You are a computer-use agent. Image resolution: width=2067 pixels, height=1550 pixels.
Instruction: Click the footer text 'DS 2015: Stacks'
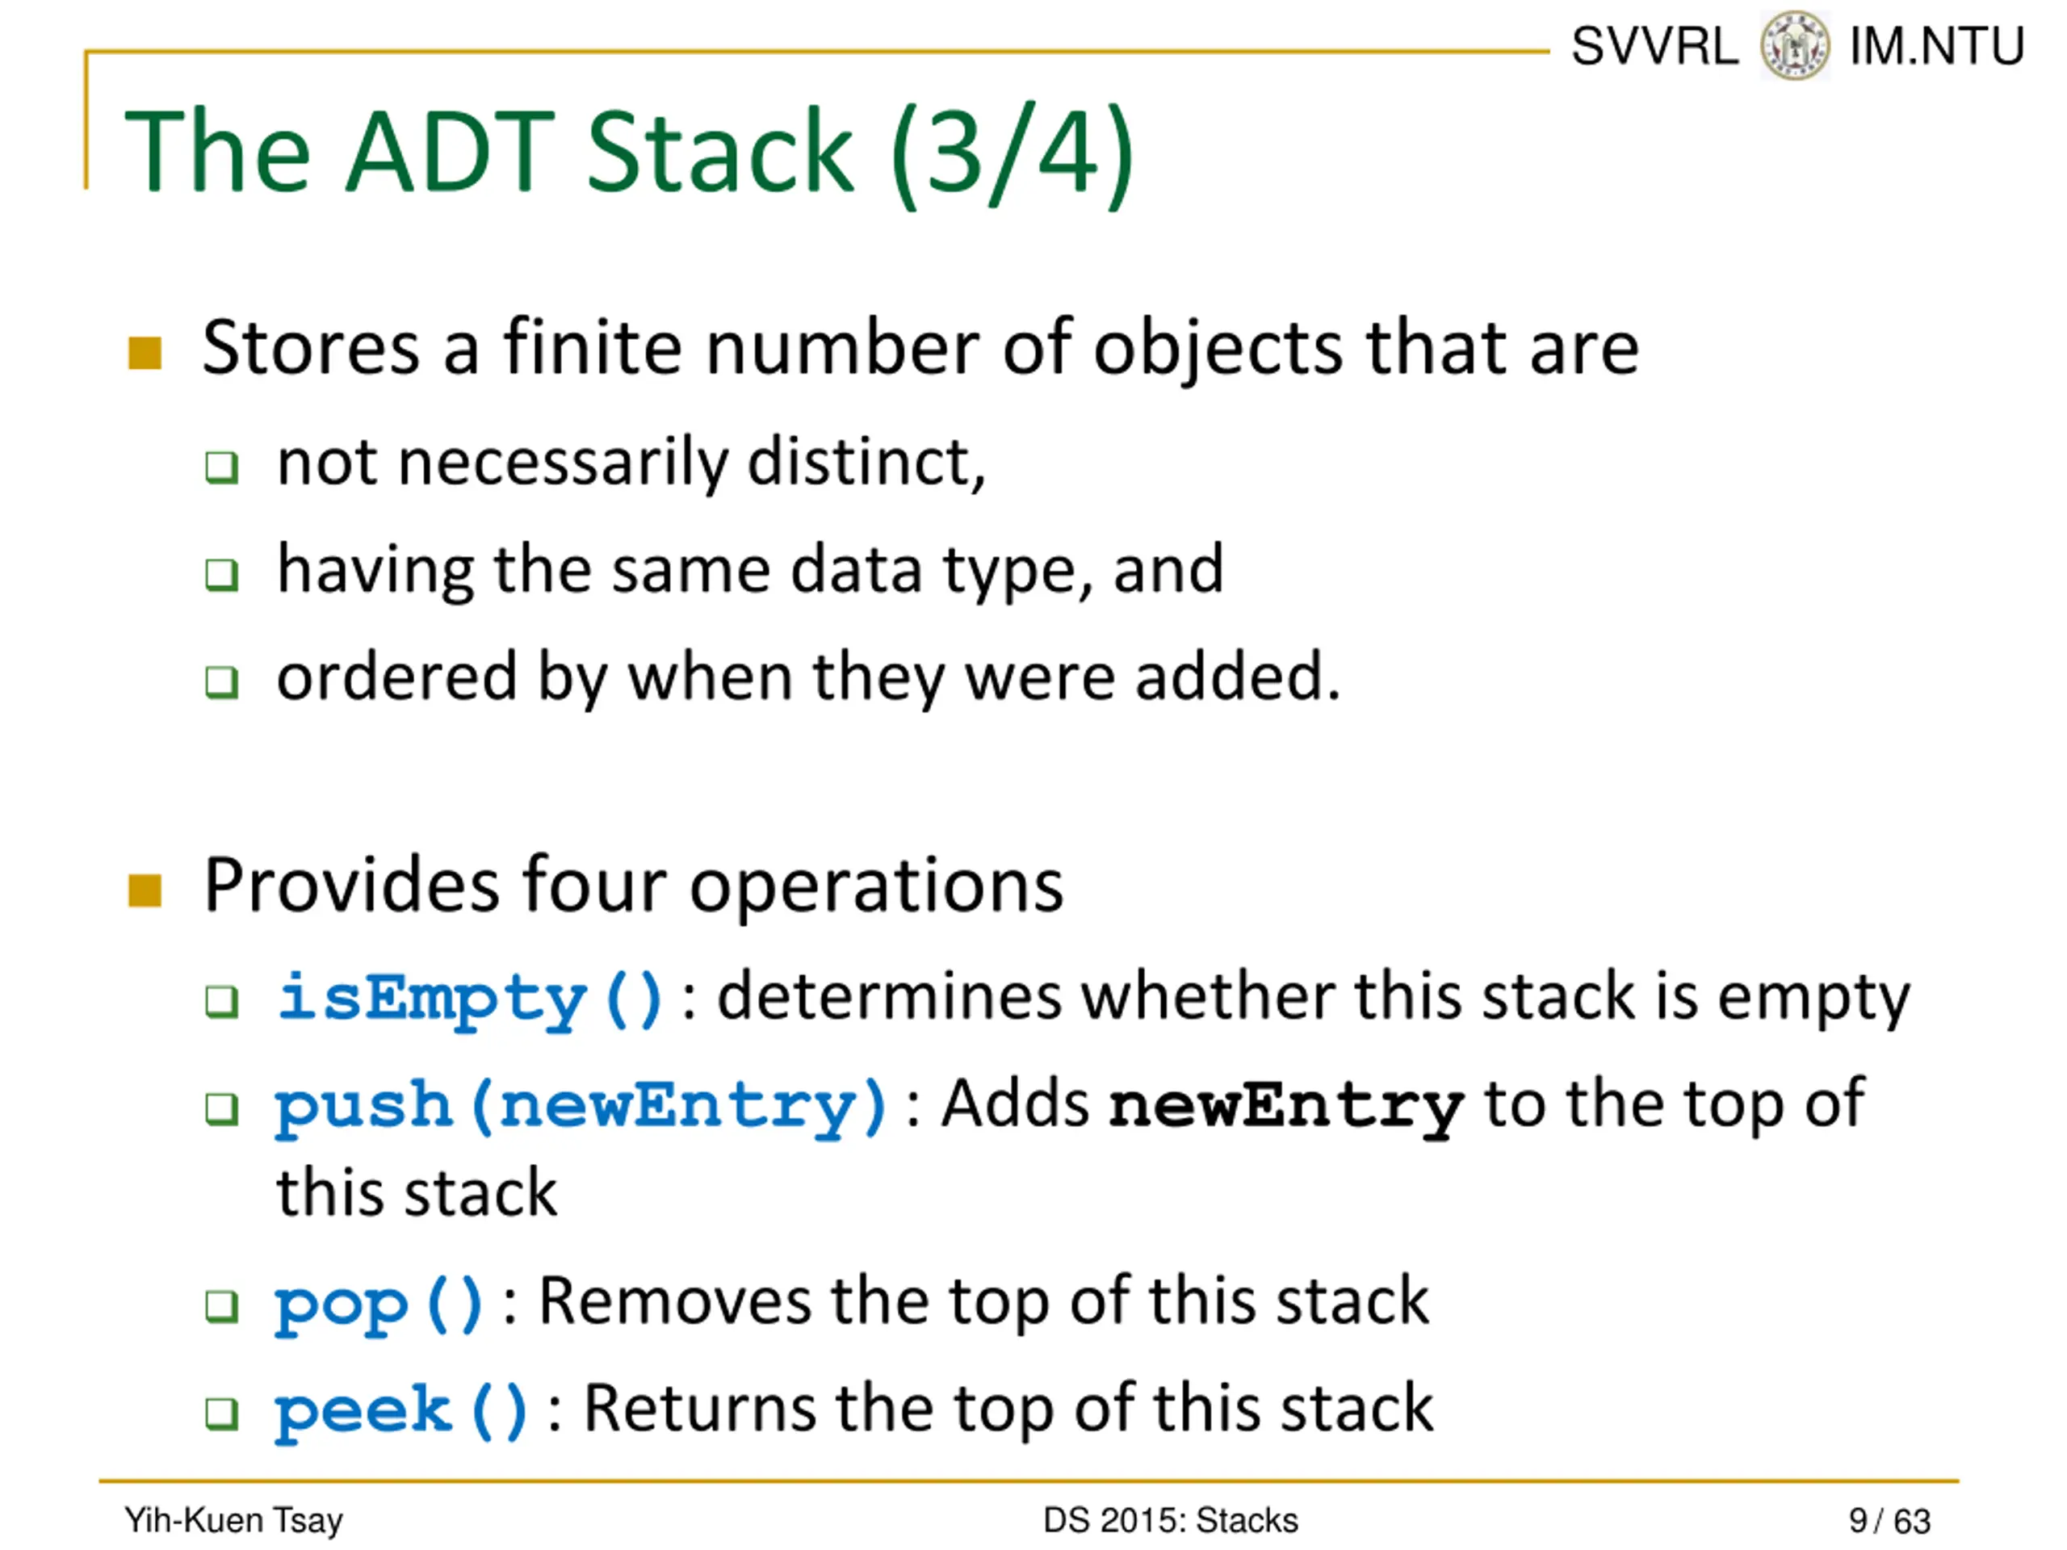[x=1170, y=1520]
